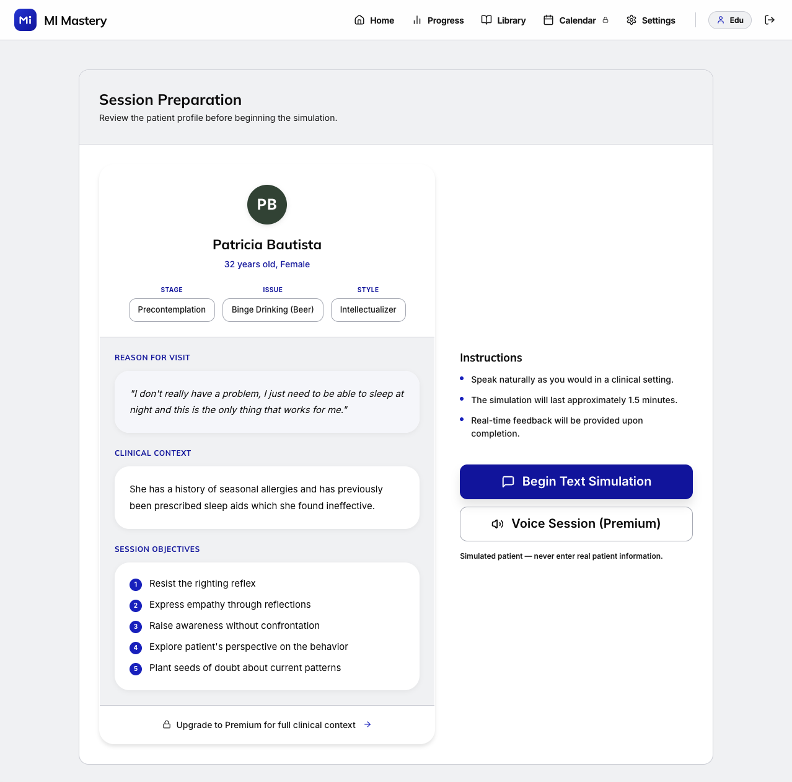Begin Text Simulation
The width and height of the screenshot is (792, 782).
point(576,482)
